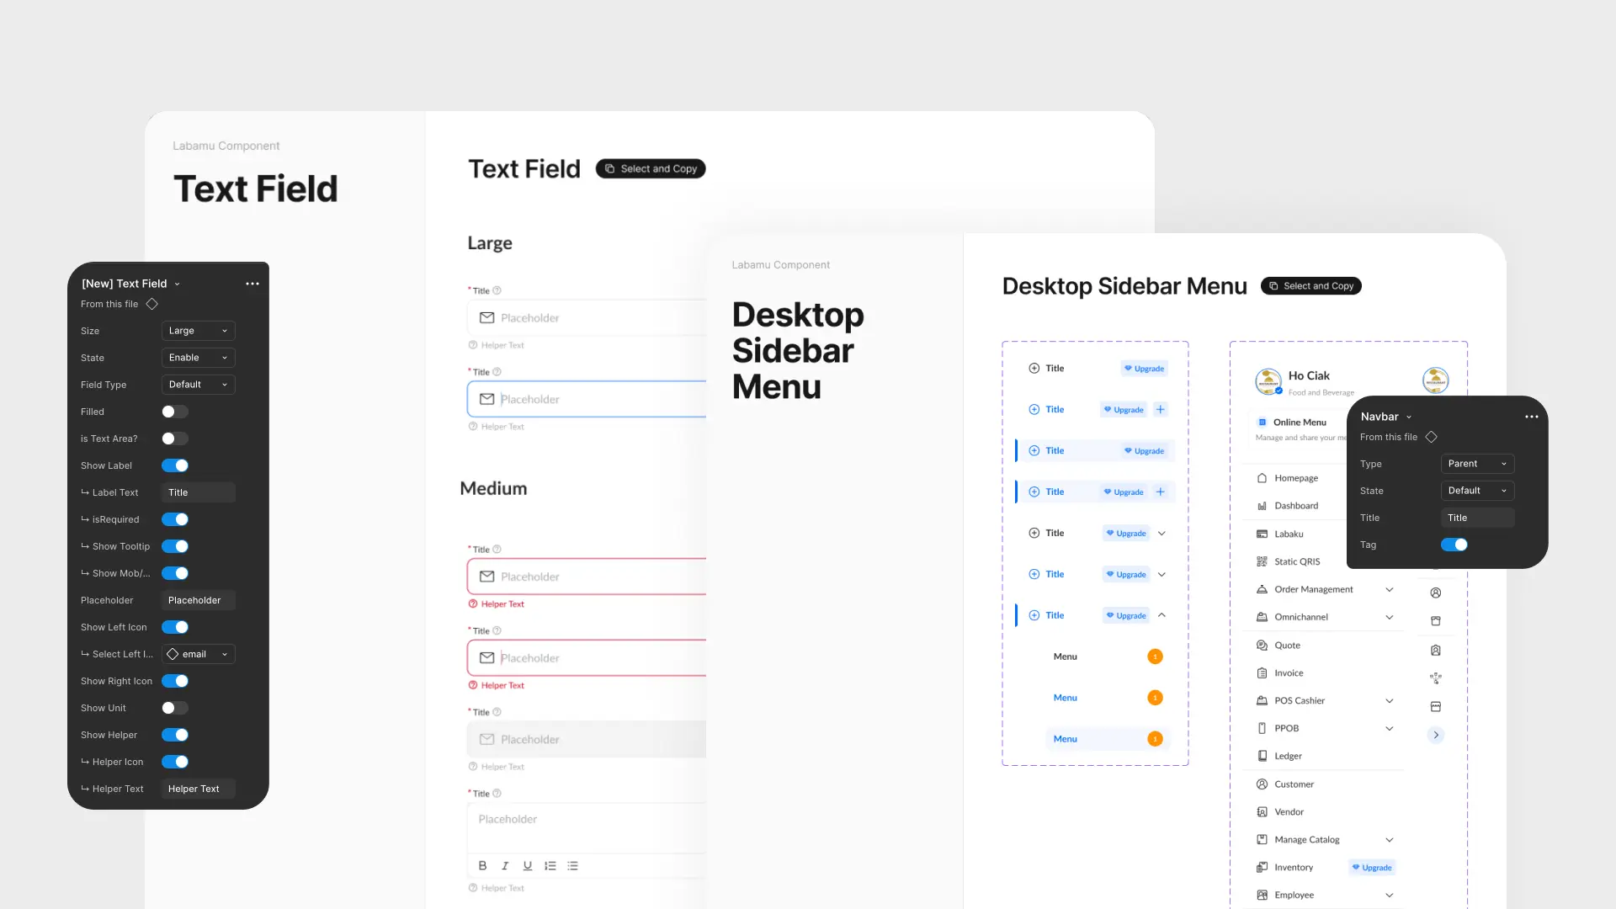1616x909 pixels.
Task: Select the Dashboard sidebar item
Action: [1295, 506]
